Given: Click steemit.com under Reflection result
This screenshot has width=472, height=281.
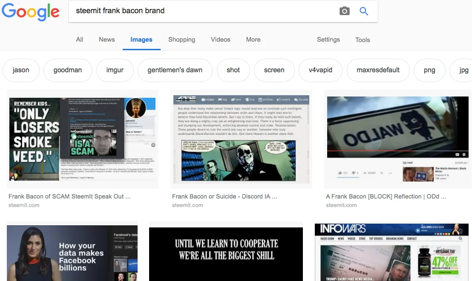Looking at the screenshot, I should coord(341,205).
